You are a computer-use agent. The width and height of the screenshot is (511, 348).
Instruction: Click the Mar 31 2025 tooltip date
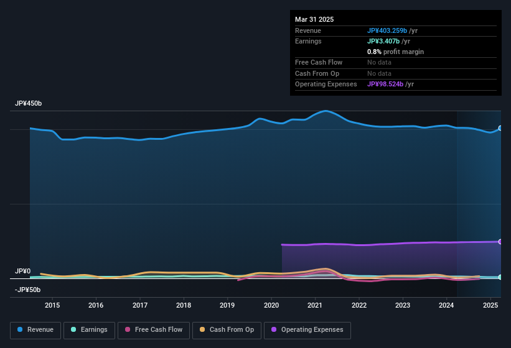click(314, 19)
